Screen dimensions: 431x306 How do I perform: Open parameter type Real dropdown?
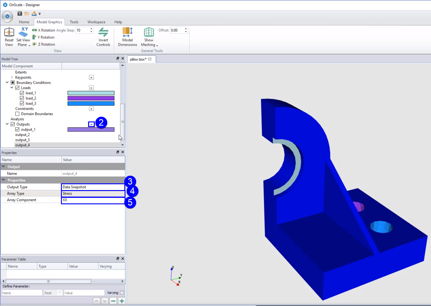tap(53, 293)
